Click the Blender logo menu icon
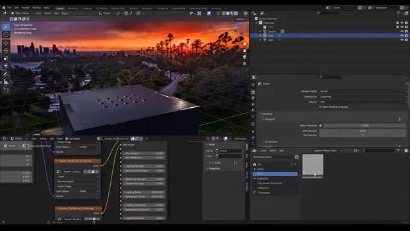410x231 pixels. click(4, 8)
